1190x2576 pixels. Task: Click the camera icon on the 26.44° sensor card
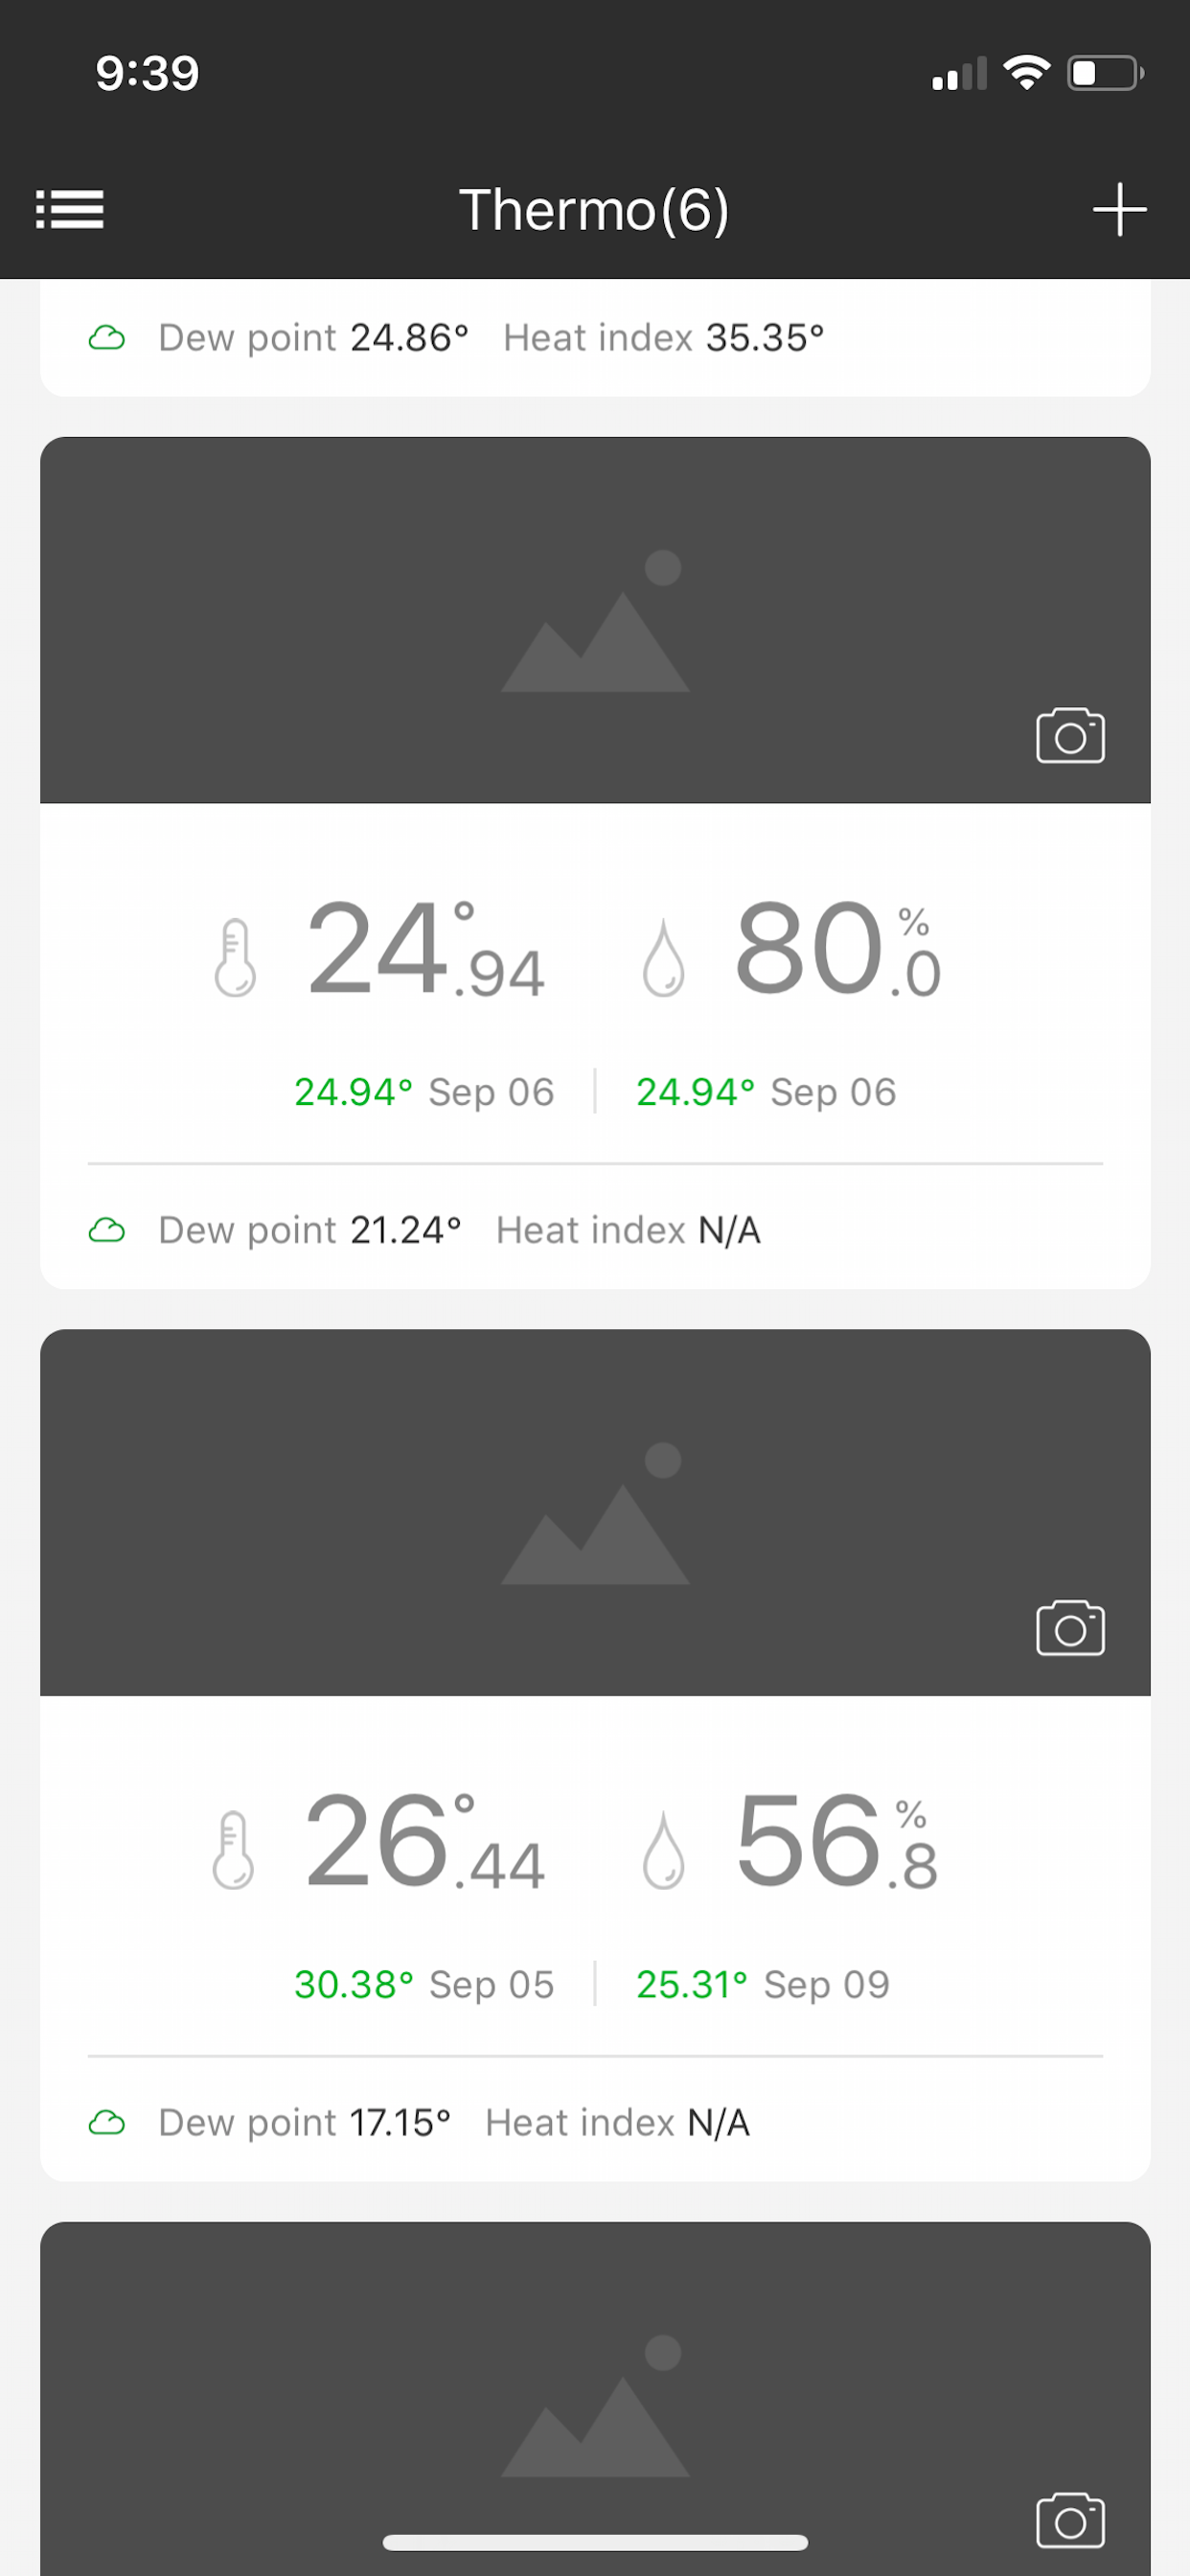tap(1069, 1628)
